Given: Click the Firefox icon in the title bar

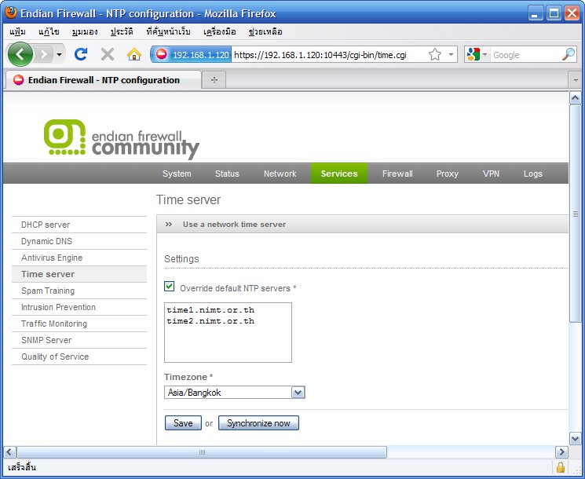Looking at the screenshot, I should (11, 13).
